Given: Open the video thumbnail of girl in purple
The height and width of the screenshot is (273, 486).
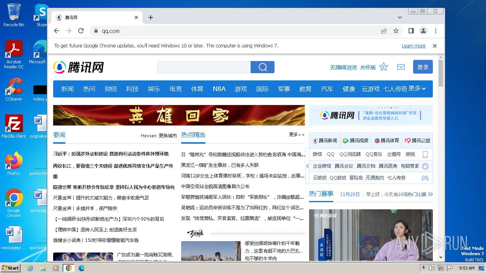Looking at the screenshot, I should click(371, 235).
